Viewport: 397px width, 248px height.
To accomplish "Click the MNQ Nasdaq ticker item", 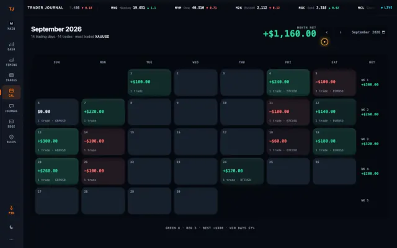I will point(133,8).
